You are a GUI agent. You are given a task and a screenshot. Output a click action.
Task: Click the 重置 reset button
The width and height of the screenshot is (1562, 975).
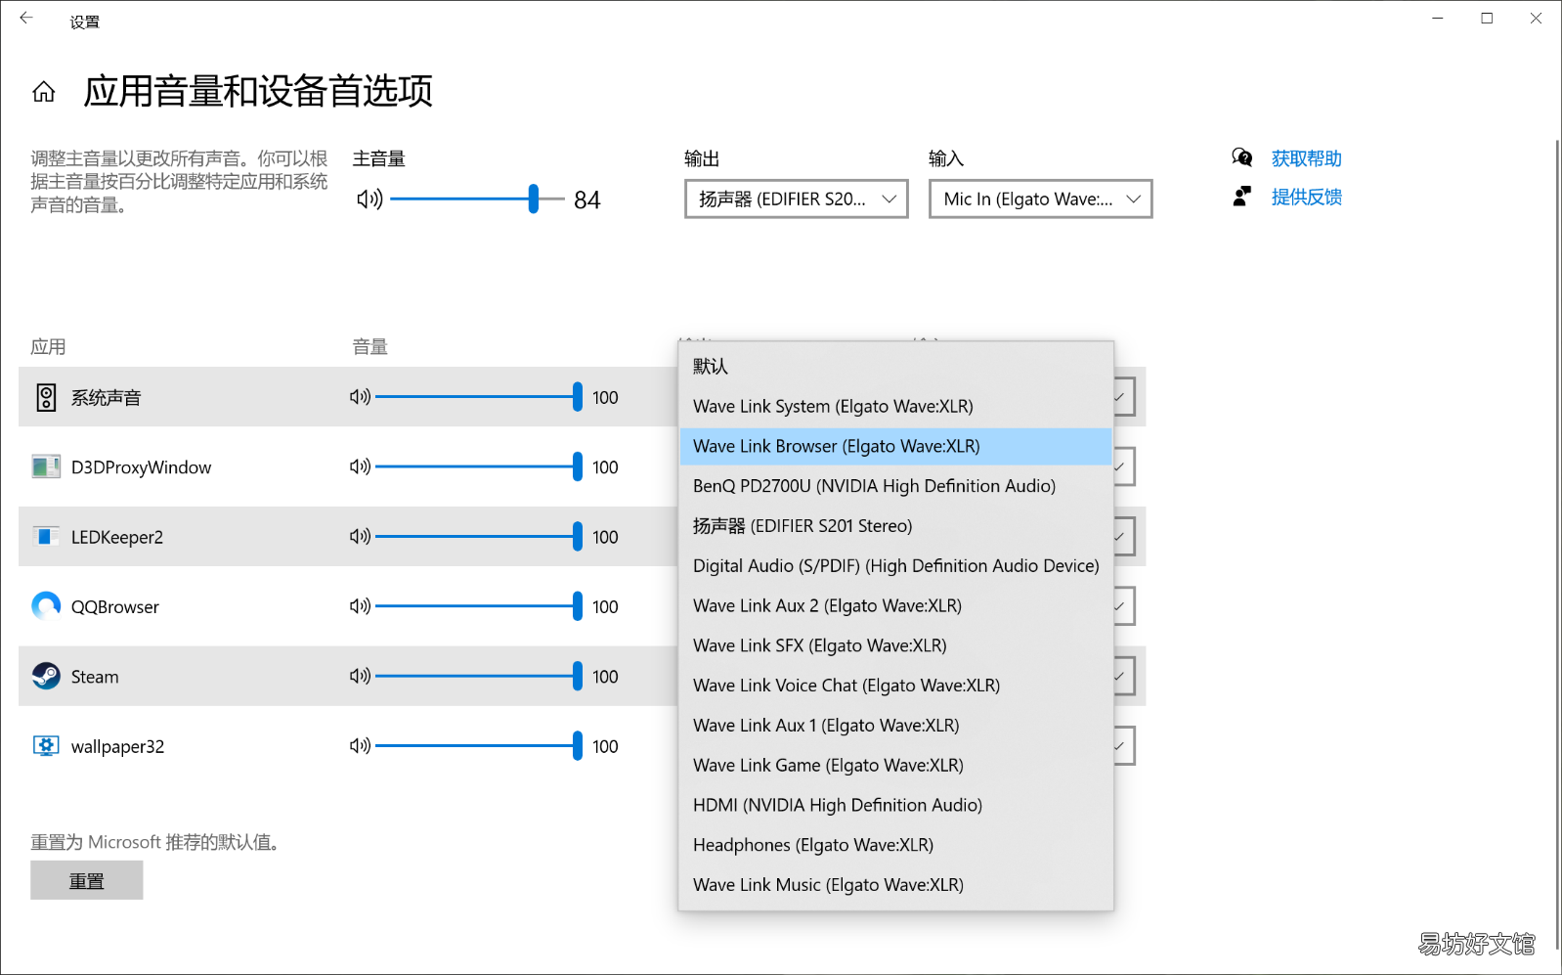point(87,880)
